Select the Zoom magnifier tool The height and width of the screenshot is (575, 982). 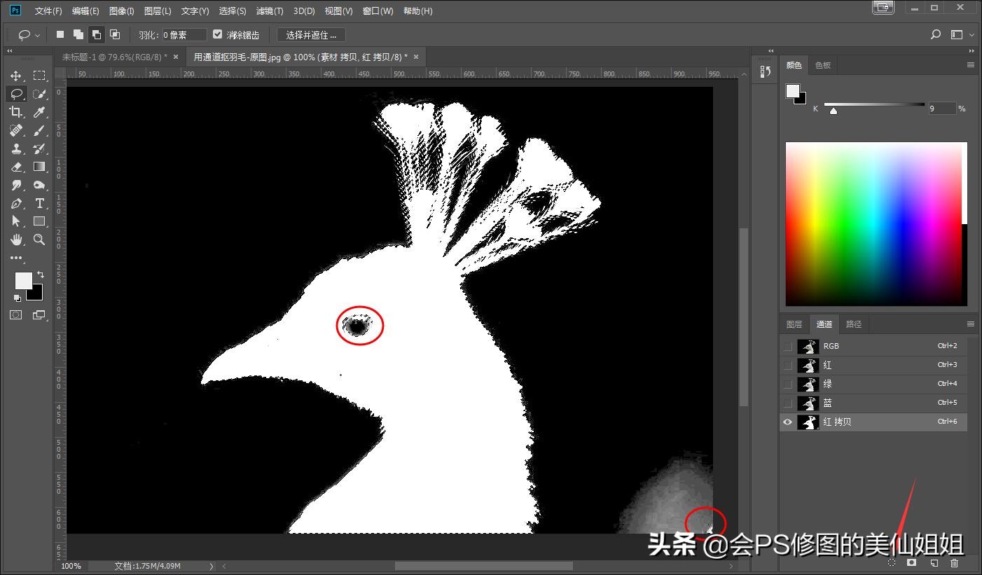[39, 240]
